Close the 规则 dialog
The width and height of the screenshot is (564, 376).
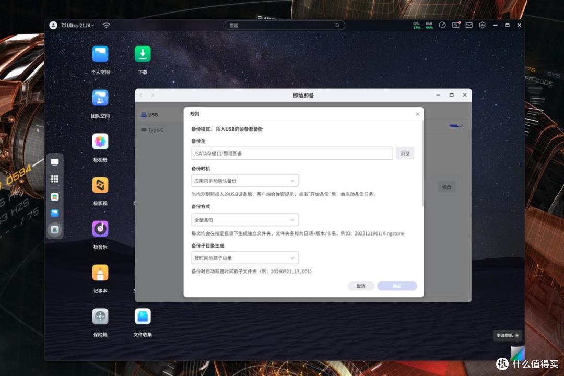point(418,114)
